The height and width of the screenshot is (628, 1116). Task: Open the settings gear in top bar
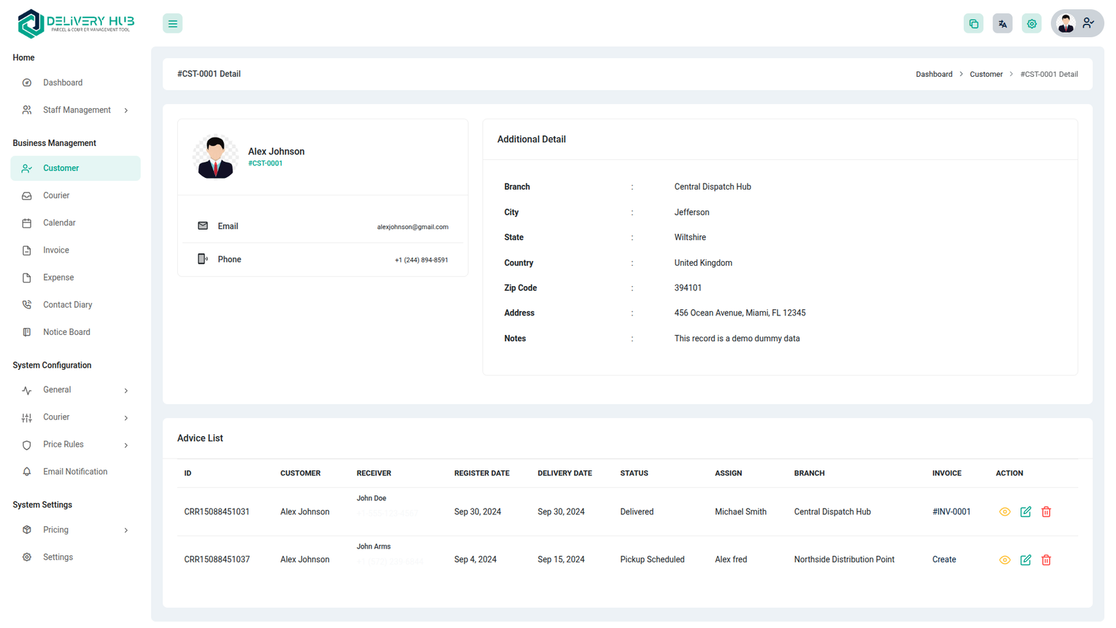(1032, 24)
